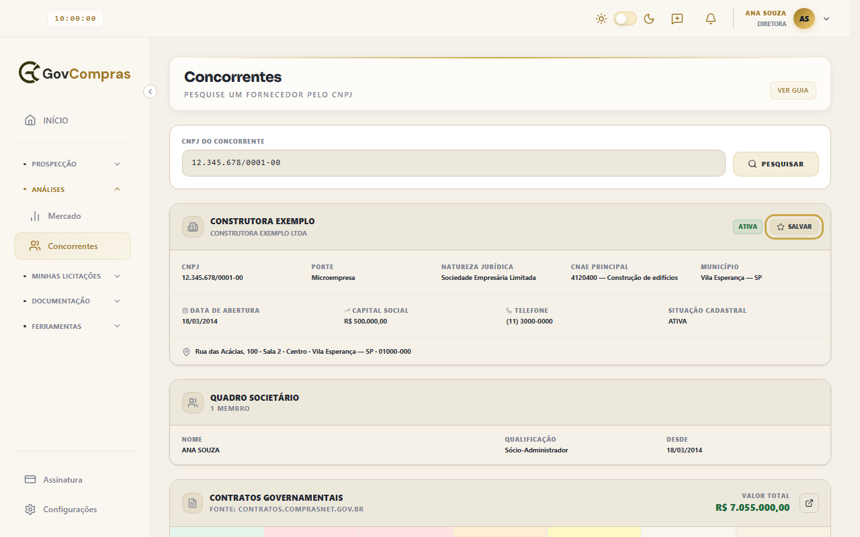860x537 pixels.
Task: Click the Mercado bar chart icon
Action: point(35,216)
